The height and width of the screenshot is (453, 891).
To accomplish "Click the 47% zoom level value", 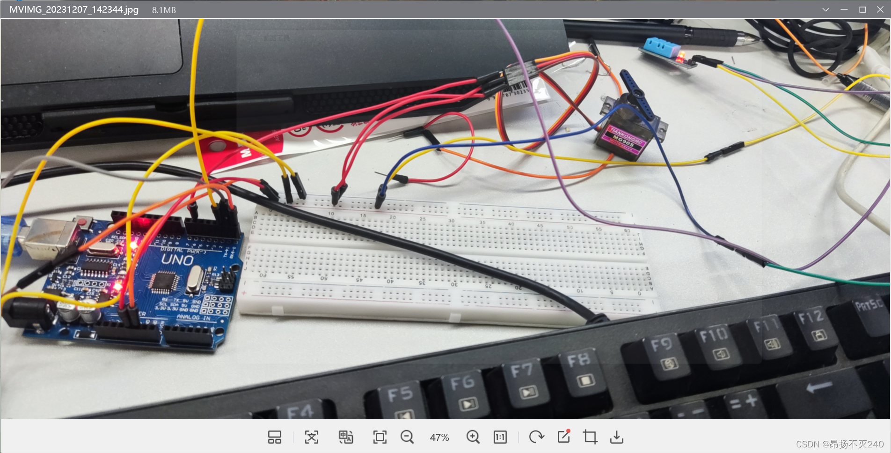I will point(439,438).
